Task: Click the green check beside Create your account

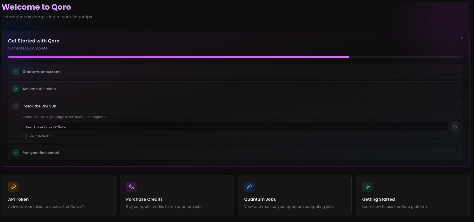Action: click(16, 72)
